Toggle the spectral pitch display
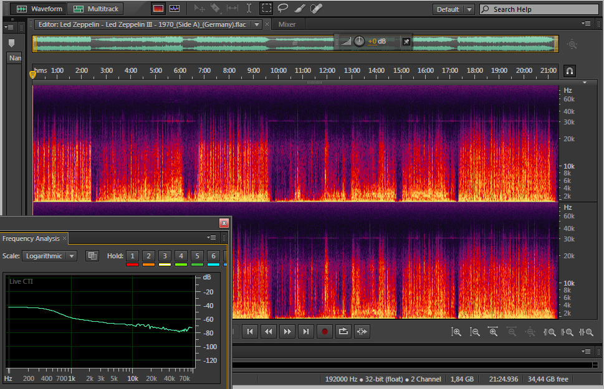The image size is (604, 389). (175, 9)
